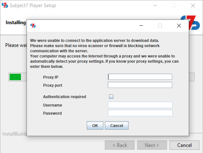The width and height of the screenshot is (203, 153).
Task: Maximize the proxy settings dialog
Action: pos(160,26)
